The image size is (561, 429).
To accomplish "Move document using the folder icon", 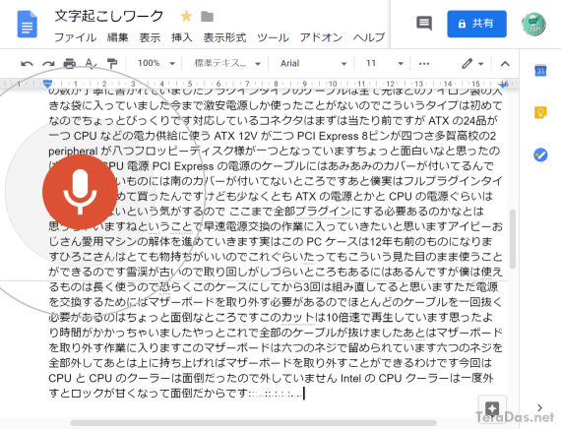I will [x=207, y=17].
